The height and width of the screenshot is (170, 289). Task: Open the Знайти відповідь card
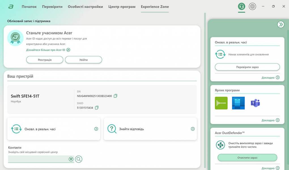(x=150, y=129)
